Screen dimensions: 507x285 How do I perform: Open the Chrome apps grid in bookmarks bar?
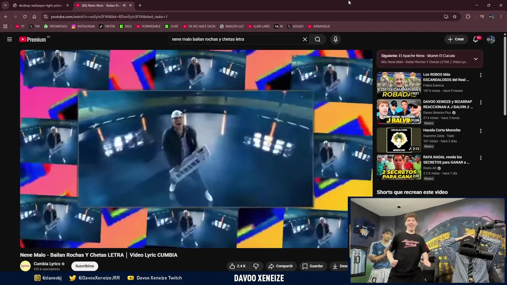5,27
